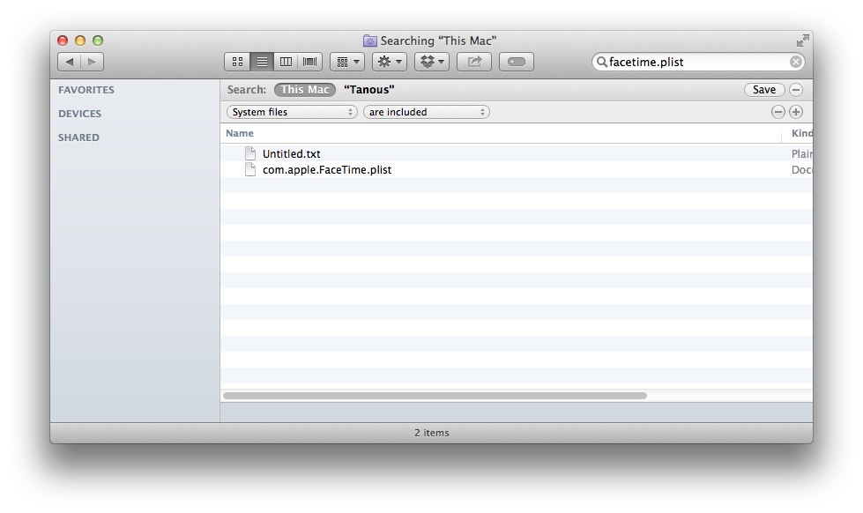The image size is (863, 513).
Task: Close the Finder search window
Action: pos(63,41)
